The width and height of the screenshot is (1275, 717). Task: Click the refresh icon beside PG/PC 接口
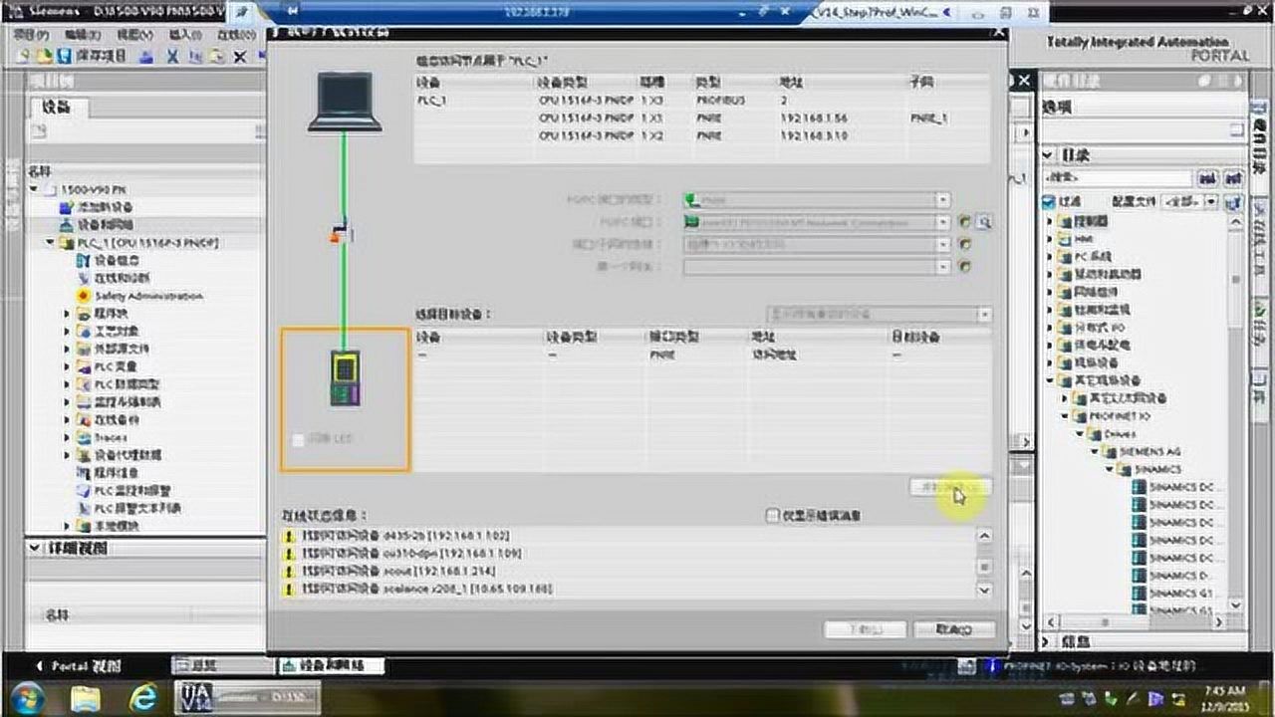coord(962,222)
